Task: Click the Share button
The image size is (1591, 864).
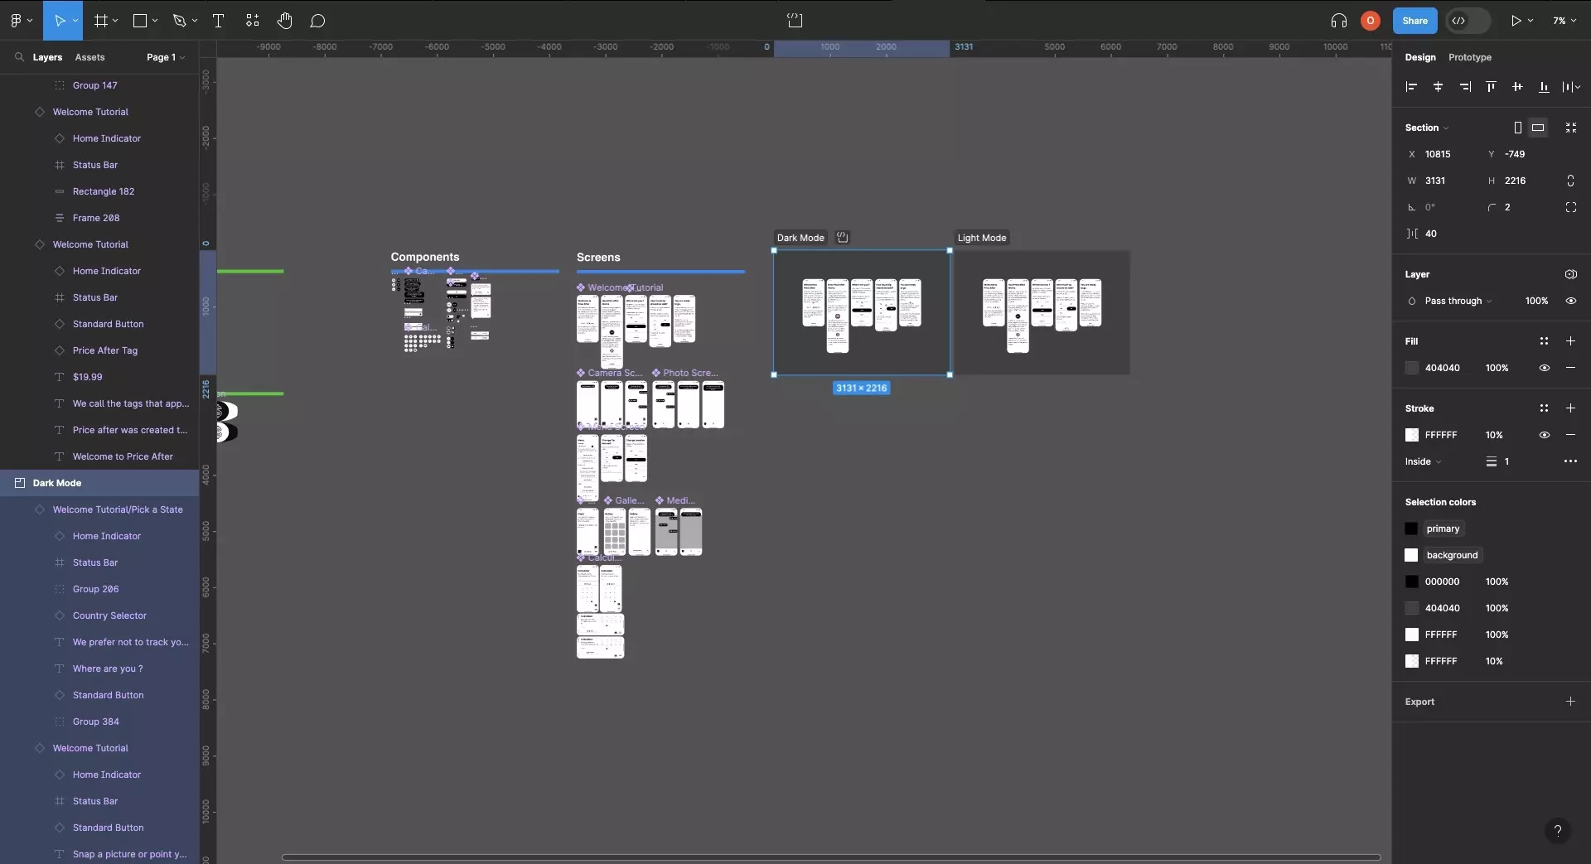Action: pos(1415,21)
